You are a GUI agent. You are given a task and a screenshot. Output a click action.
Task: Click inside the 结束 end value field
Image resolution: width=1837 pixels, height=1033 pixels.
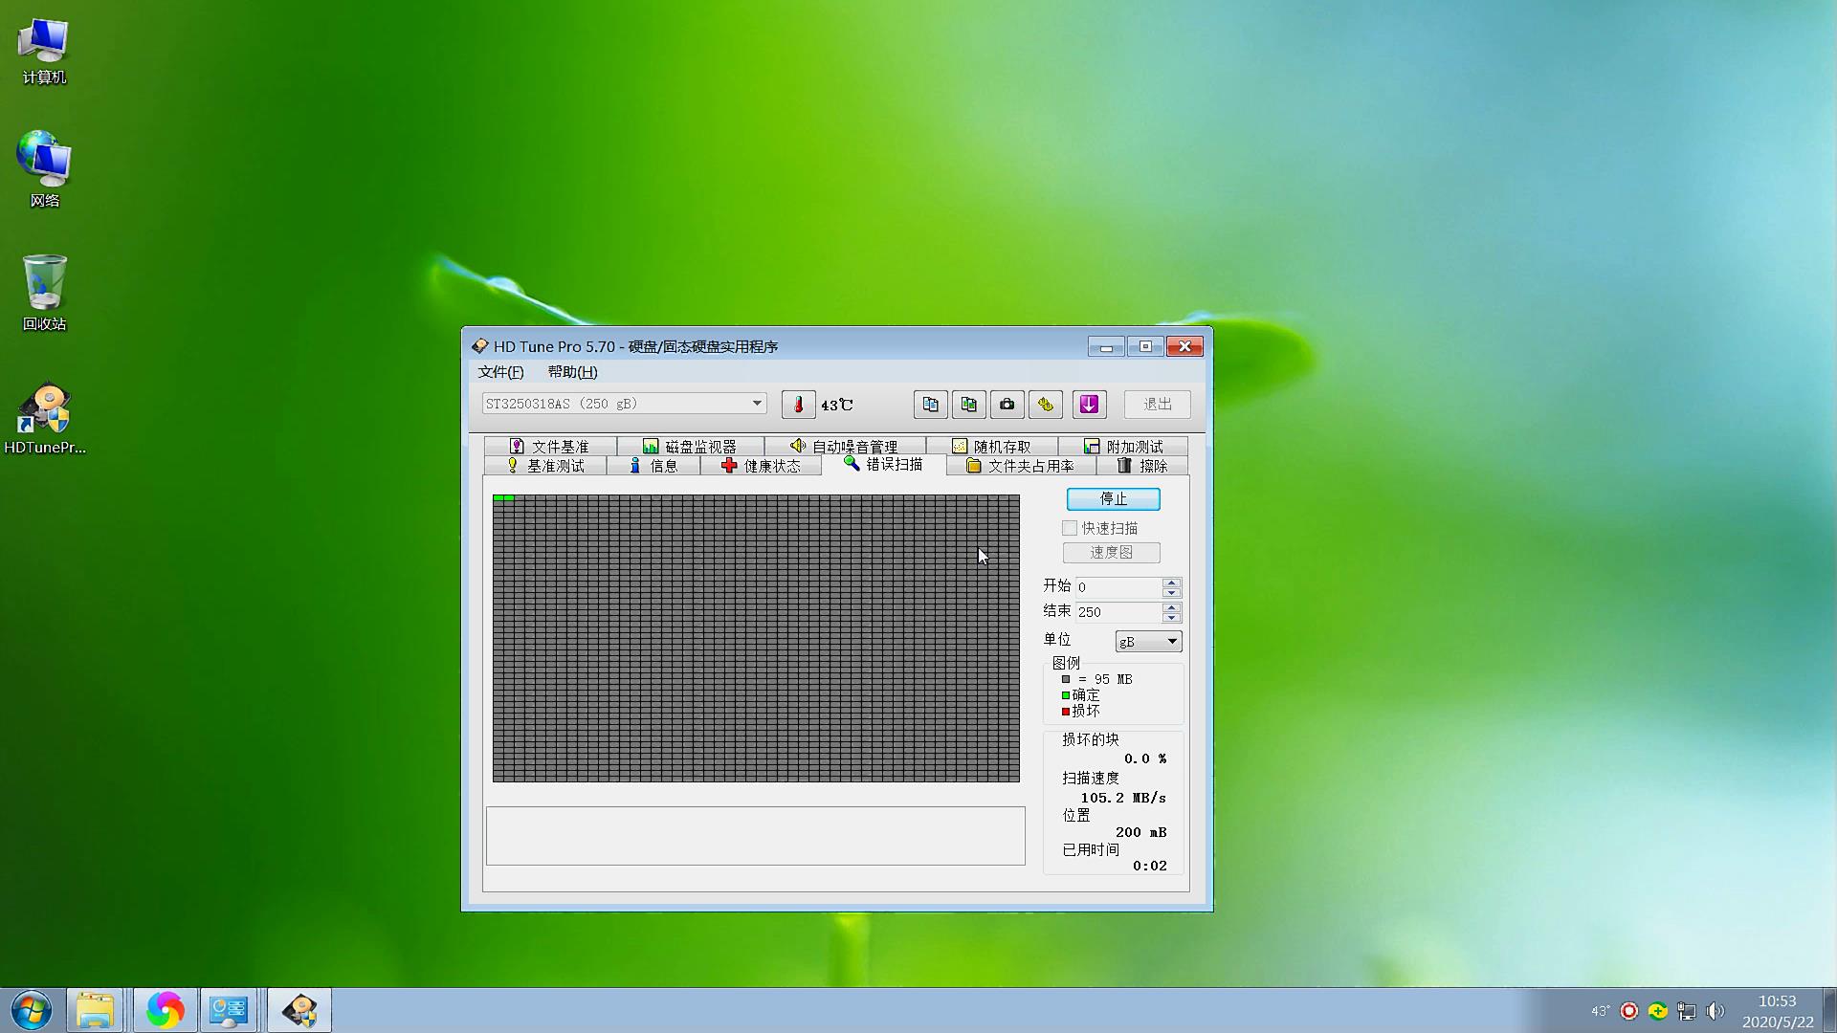pos(1117,612)
